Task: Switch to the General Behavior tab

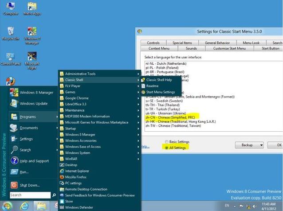Action: coord(217,43)
